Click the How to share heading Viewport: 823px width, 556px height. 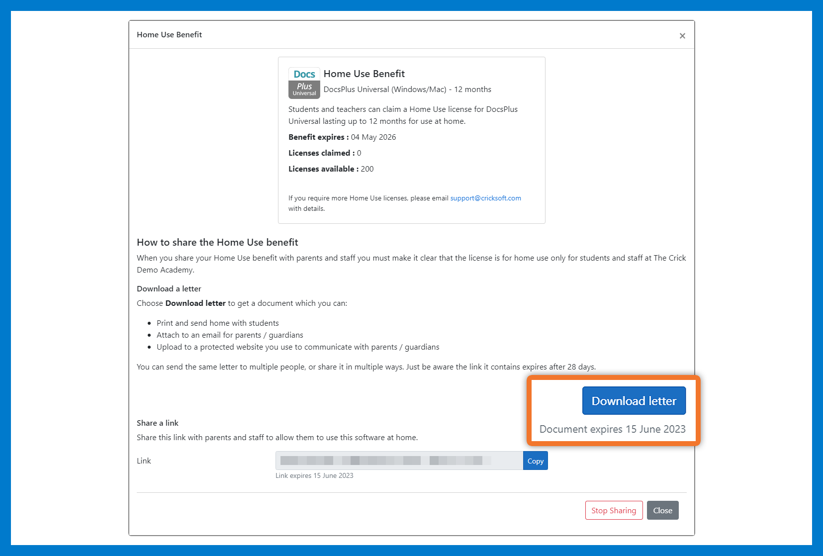coord(217,242)
